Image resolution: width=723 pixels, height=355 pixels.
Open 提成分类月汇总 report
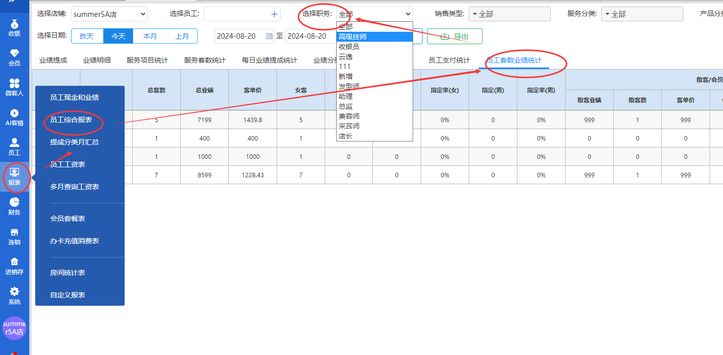tap(74, 142)
